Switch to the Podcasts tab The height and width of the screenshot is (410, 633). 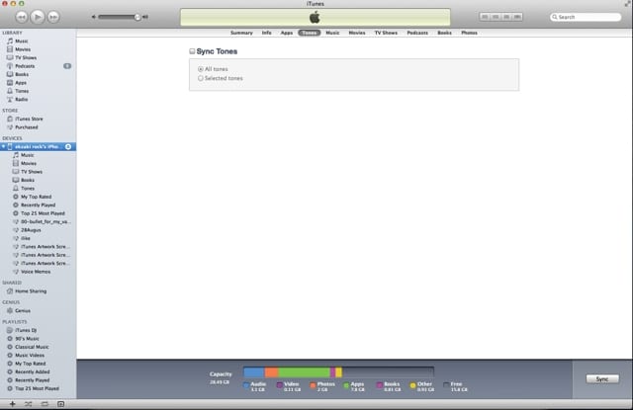417,33
